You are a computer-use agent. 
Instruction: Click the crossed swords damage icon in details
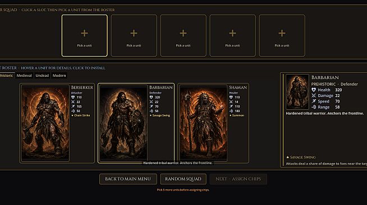click(314, 95)
